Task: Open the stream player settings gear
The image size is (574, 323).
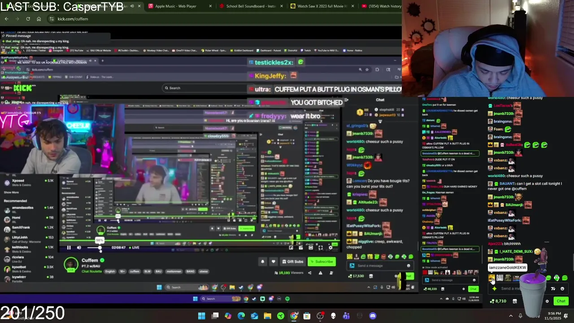Action: (x=330, y=248)
